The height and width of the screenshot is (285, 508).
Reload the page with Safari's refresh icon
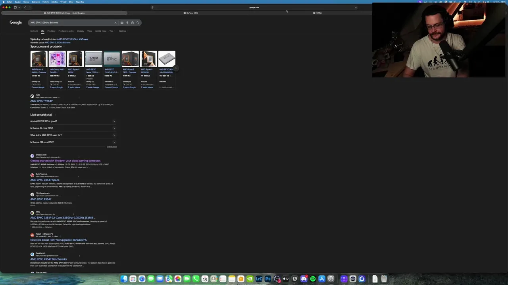[356, 7]
